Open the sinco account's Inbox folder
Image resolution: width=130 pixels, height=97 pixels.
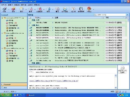click(11, 51)
